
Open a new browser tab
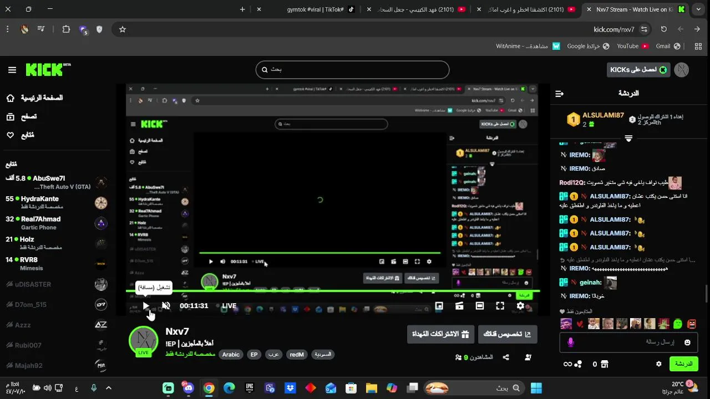[x=242, y=9]
